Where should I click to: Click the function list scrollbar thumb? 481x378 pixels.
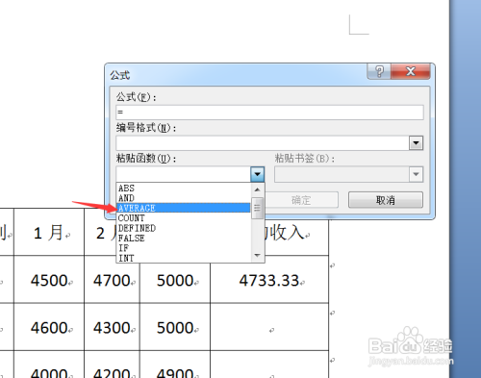[x=257, y=208]
